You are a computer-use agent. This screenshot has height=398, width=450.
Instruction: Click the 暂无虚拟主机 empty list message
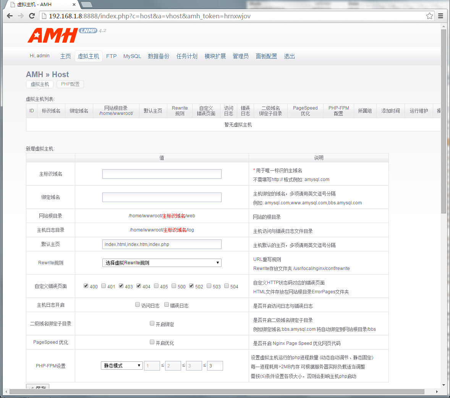coord(238,125)
